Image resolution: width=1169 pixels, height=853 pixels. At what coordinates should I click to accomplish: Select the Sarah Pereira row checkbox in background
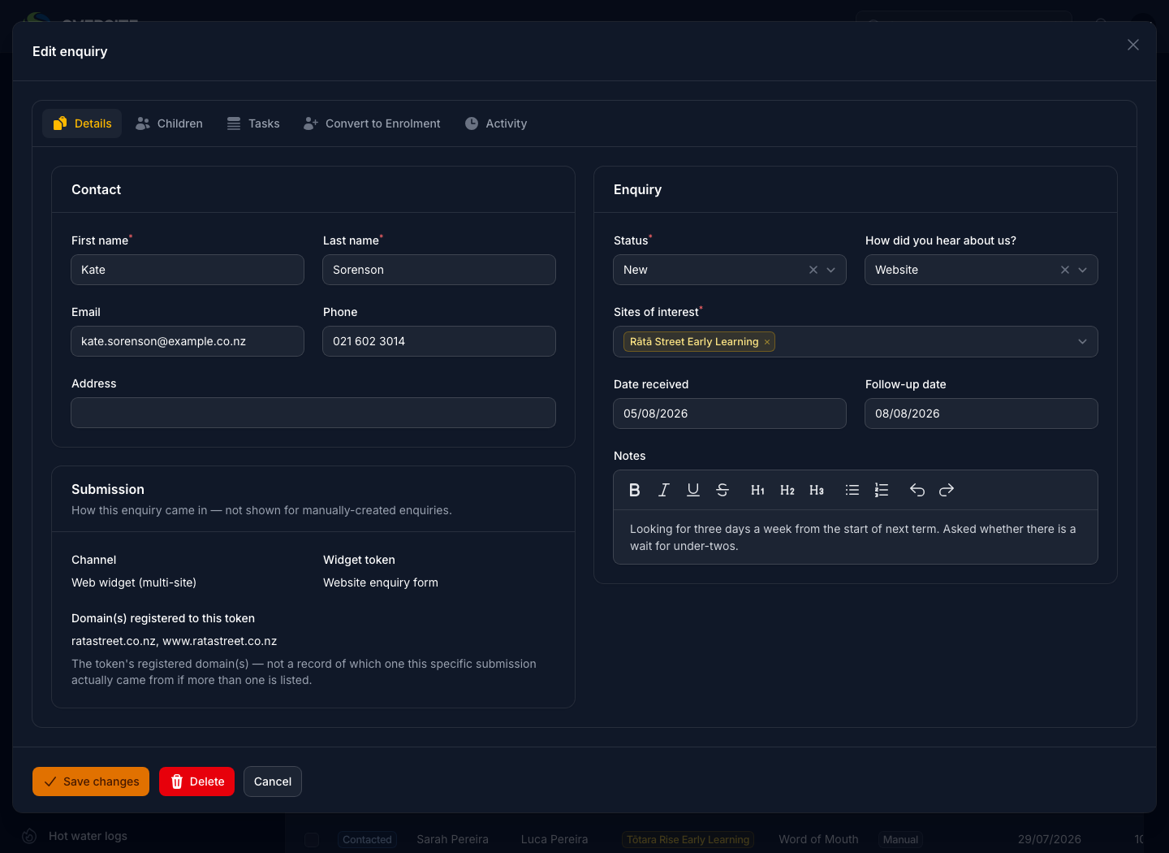pyautogui.click(x=312, y=839)
